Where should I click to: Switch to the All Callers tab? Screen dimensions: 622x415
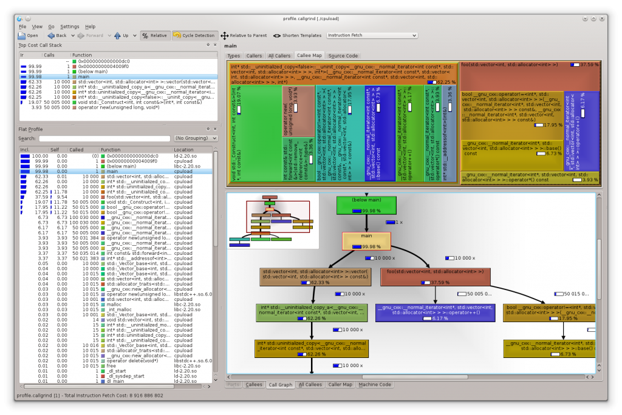pyautogui.click(x=279, y=56)
